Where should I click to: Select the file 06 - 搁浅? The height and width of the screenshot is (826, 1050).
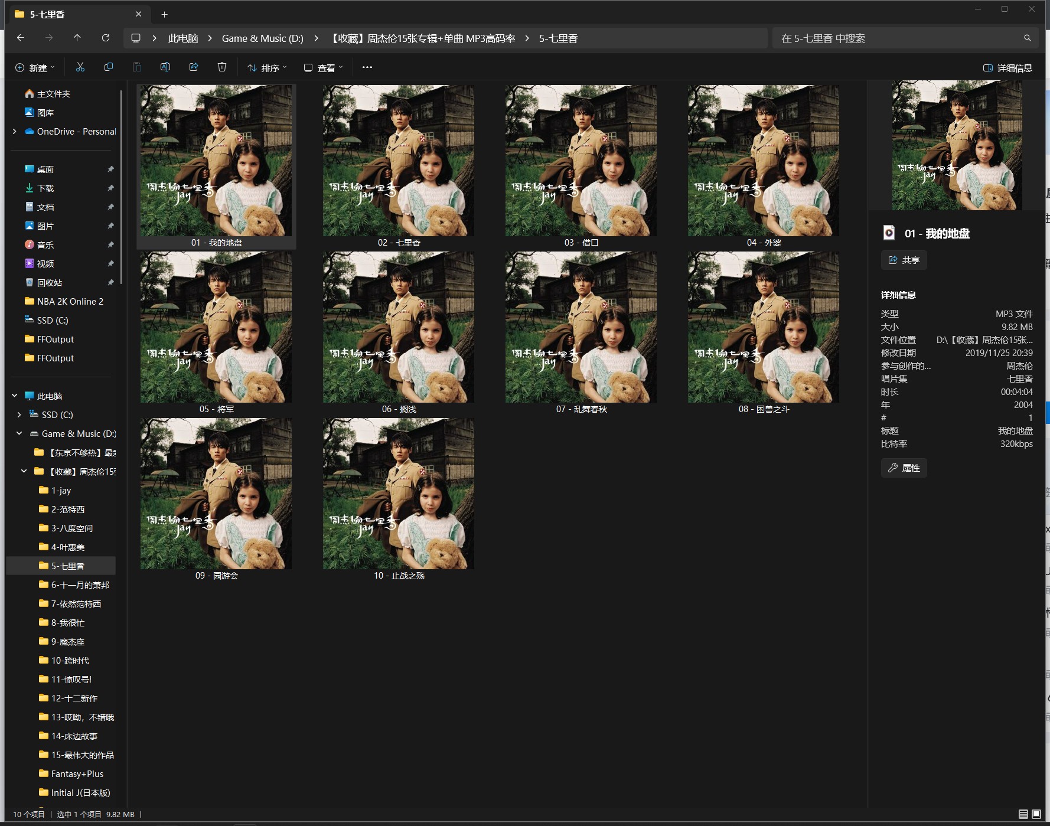pyautogui.click(x=399, y=332)
